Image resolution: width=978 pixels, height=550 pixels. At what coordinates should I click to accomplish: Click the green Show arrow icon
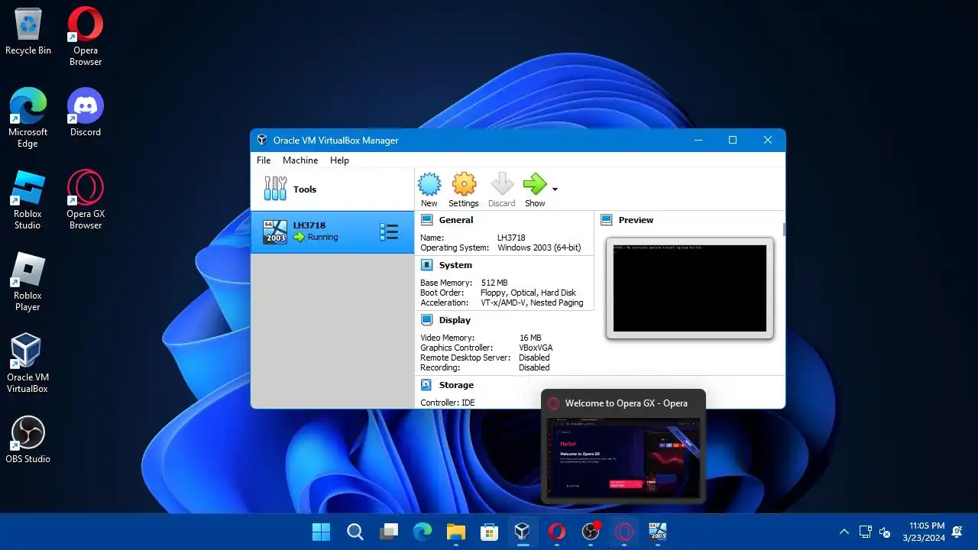(x=535, y=185)
